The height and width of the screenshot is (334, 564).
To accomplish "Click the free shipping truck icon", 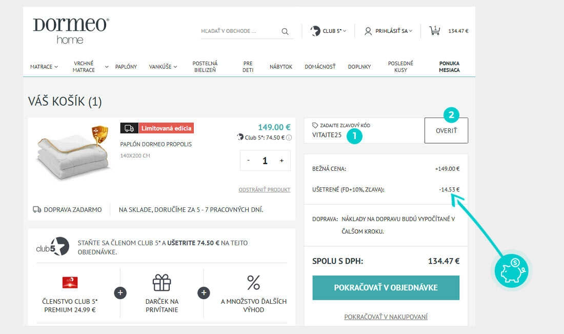I will click(37, 209).
